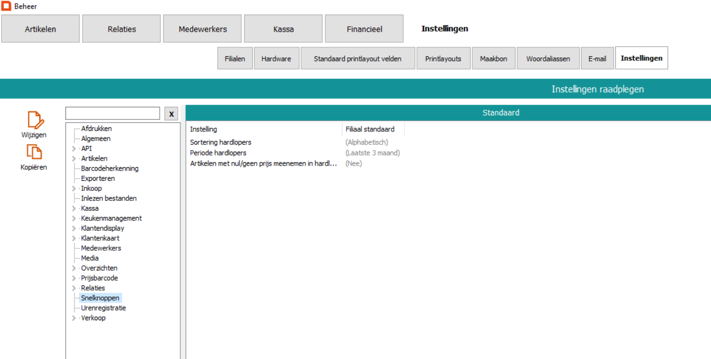Click the Filiaal standaard column header
The width and height of the screenshot is (711, 359).
coord(370,129)
